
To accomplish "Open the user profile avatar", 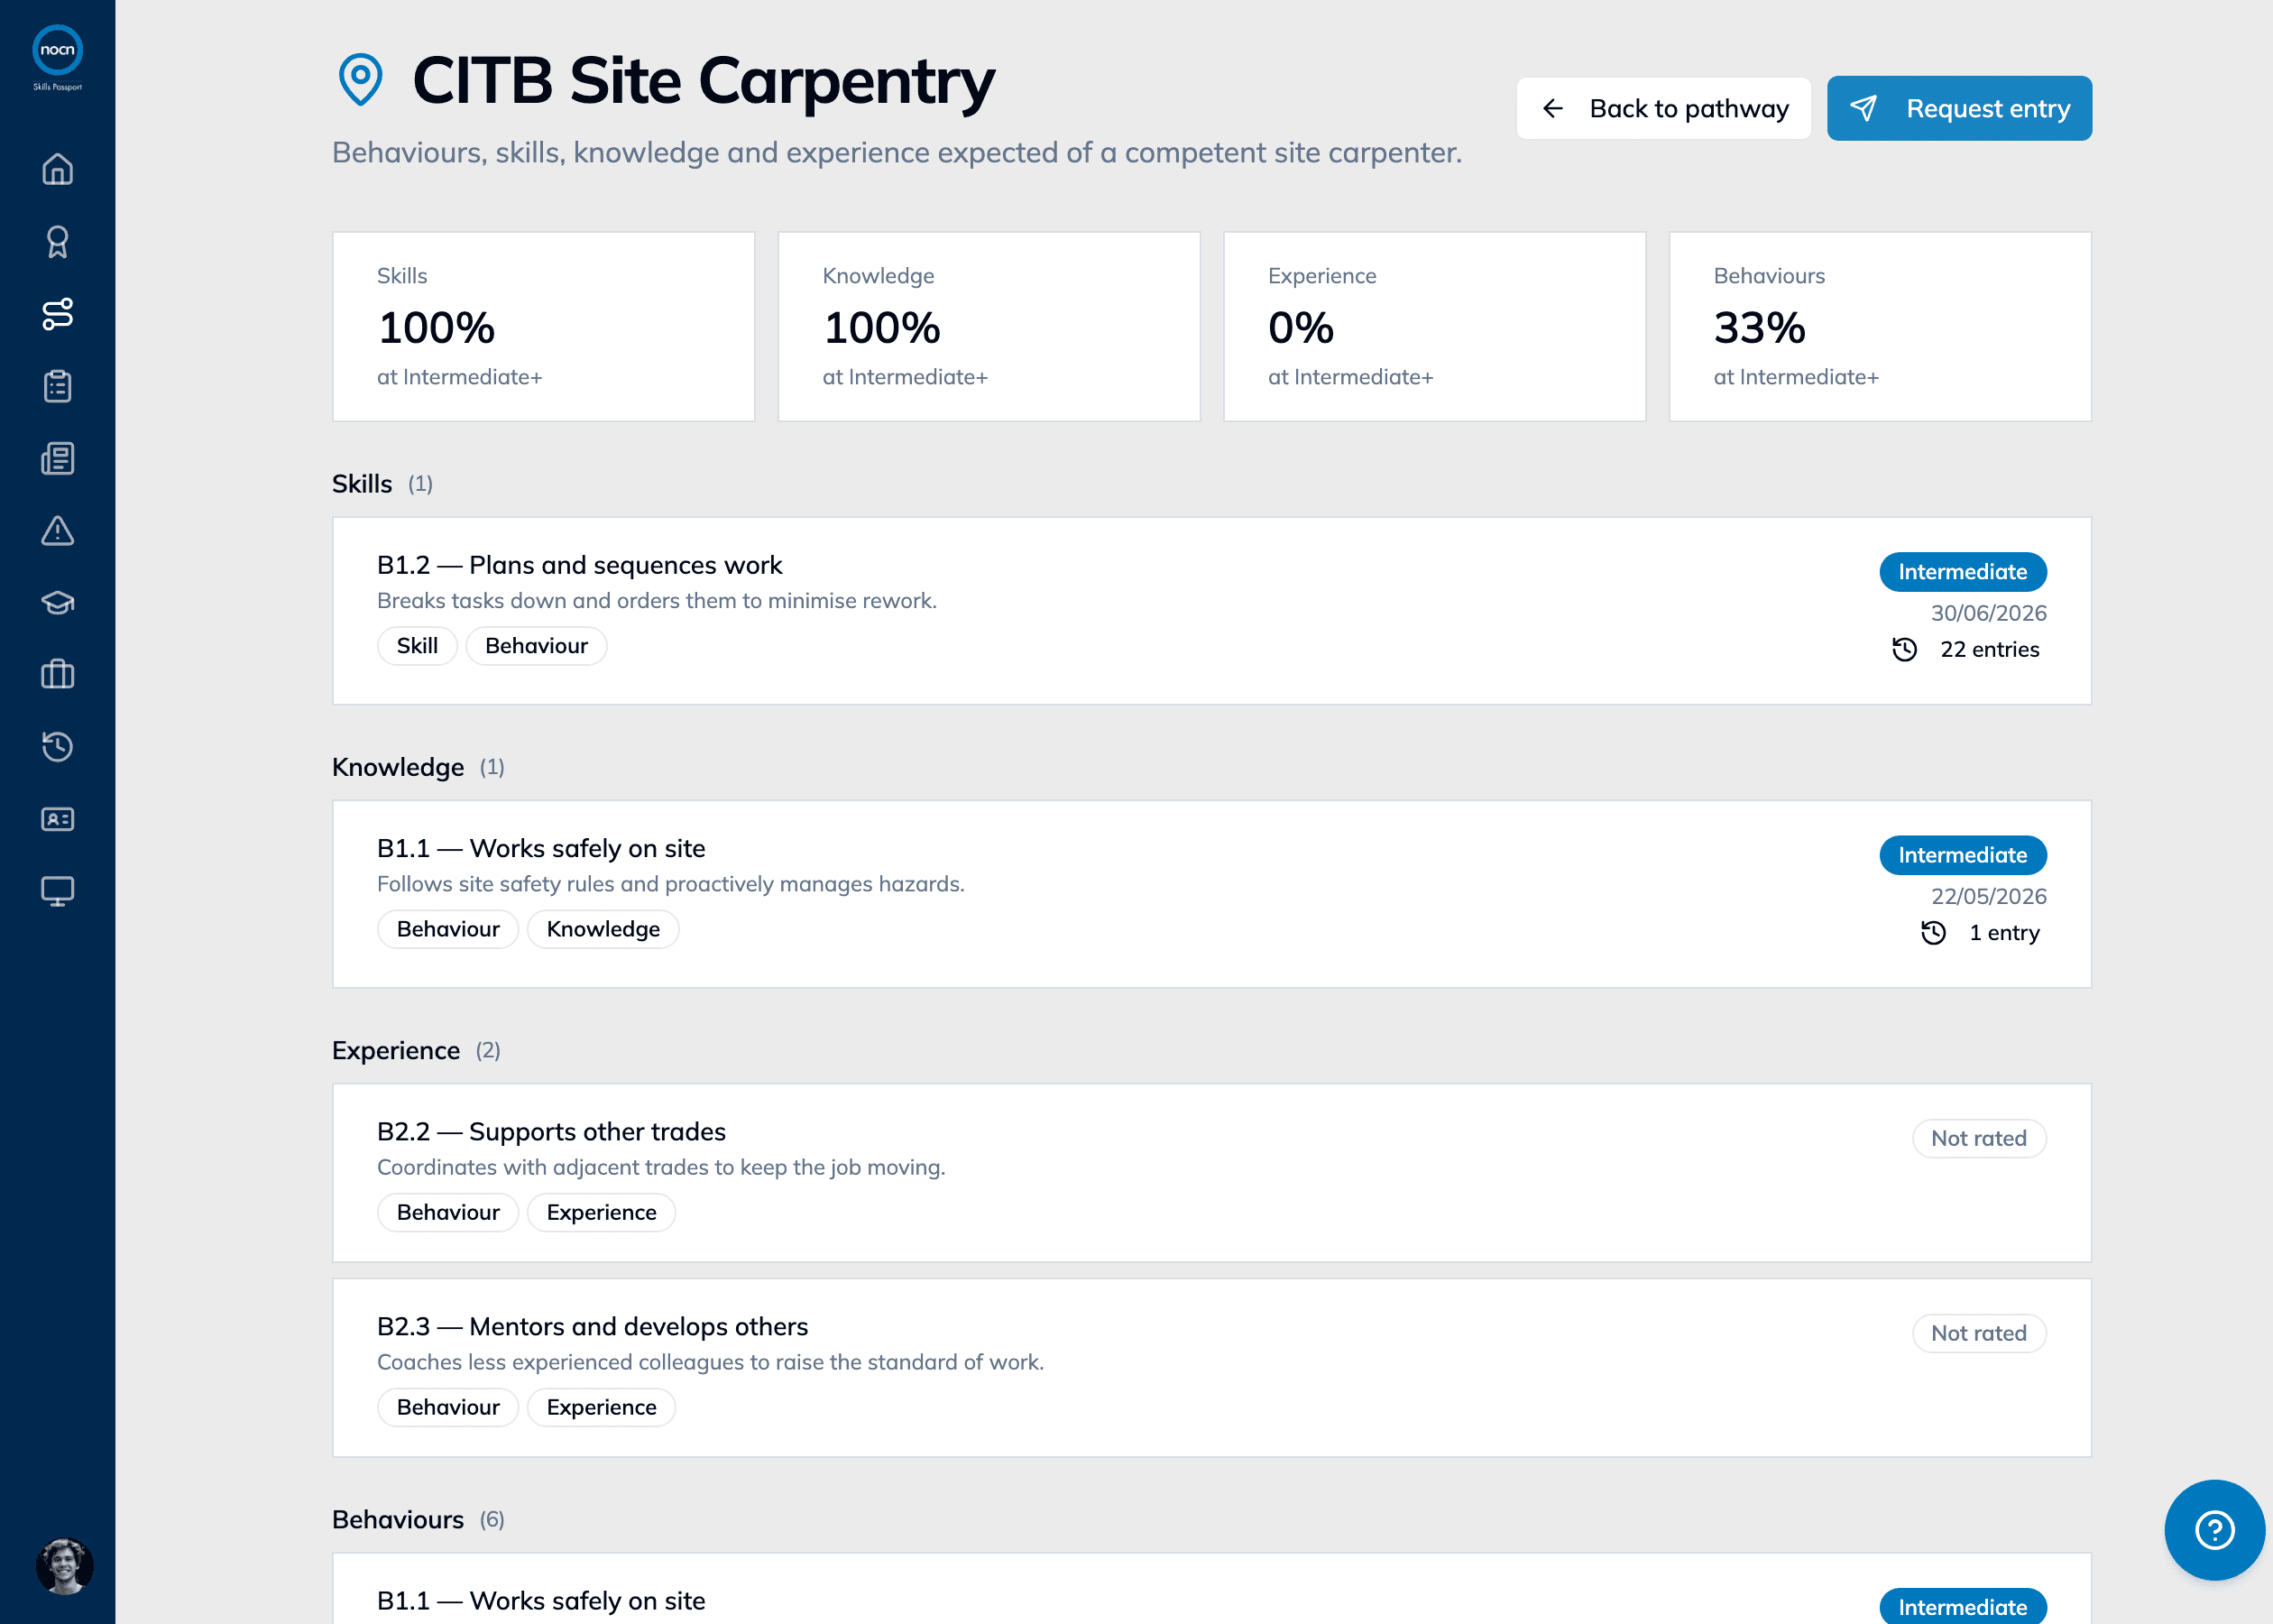I will [x=65, y=1566].
